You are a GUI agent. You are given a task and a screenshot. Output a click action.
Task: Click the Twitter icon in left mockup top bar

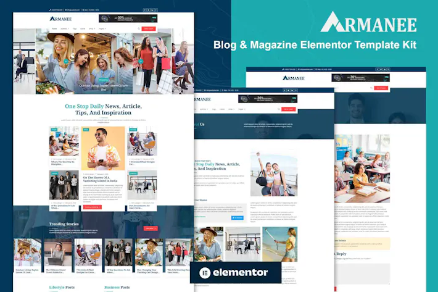[x=148, y=10]
